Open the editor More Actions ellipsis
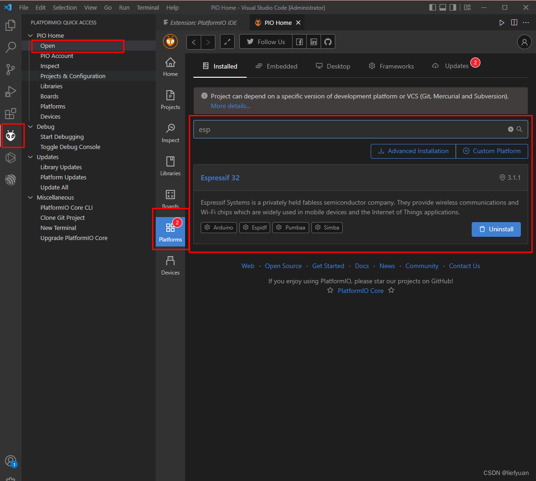Screen dimensions: 536x481 pos(526,23)
